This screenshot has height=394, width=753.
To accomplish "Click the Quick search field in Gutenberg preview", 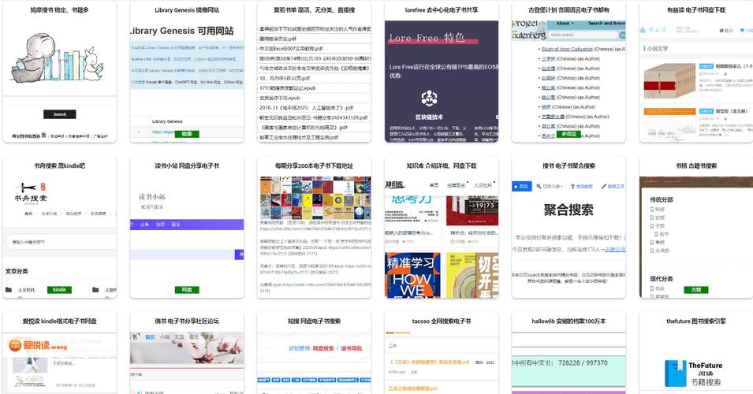I will [x=583, y=35].
